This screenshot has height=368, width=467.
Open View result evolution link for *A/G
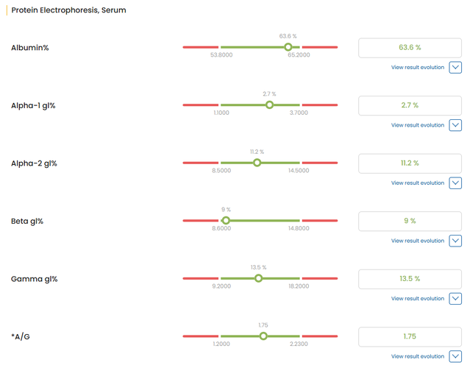pyautogui.click(x=417, y=356)
